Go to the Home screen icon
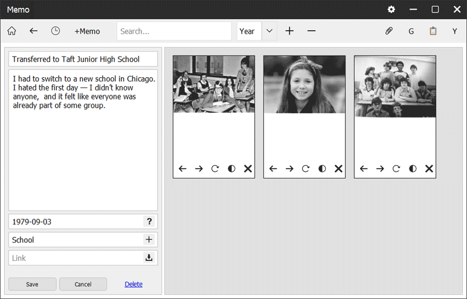The image size is (467, 299). click(11, 31)
